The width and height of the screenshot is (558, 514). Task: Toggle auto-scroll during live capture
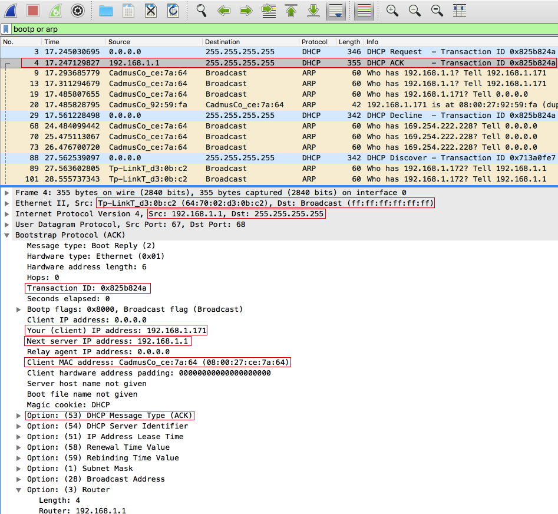click(x=336, y=11)
